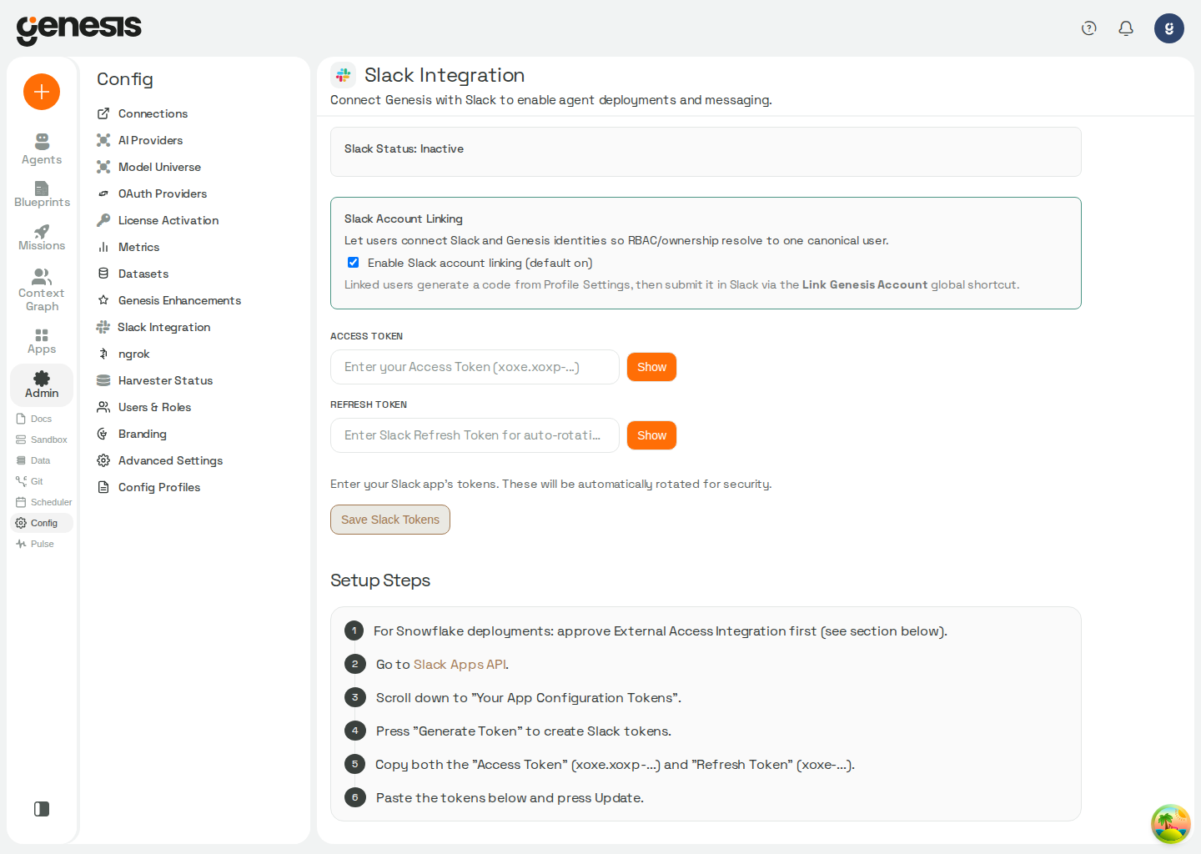
Task: Open Branding config page
Action: (132, 434)
